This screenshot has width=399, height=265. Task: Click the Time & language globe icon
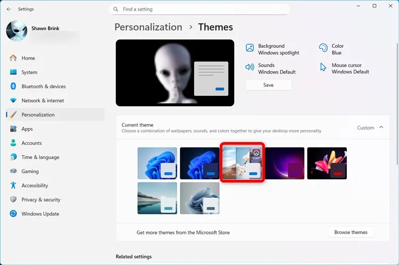[13, 157]
